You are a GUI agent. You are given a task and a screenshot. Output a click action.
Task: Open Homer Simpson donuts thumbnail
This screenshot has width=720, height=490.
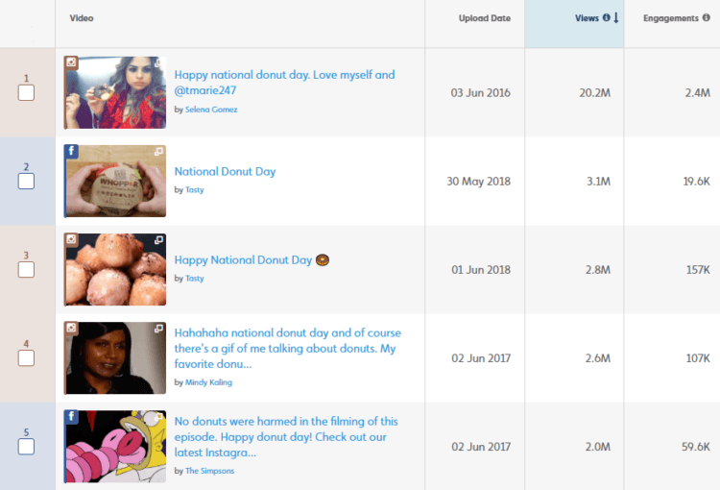pos(115,447)
